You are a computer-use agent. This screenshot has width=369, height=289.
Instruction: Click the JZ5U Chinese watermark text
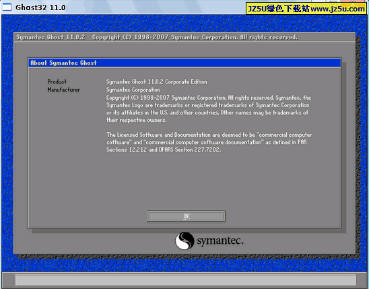(279, 9)
